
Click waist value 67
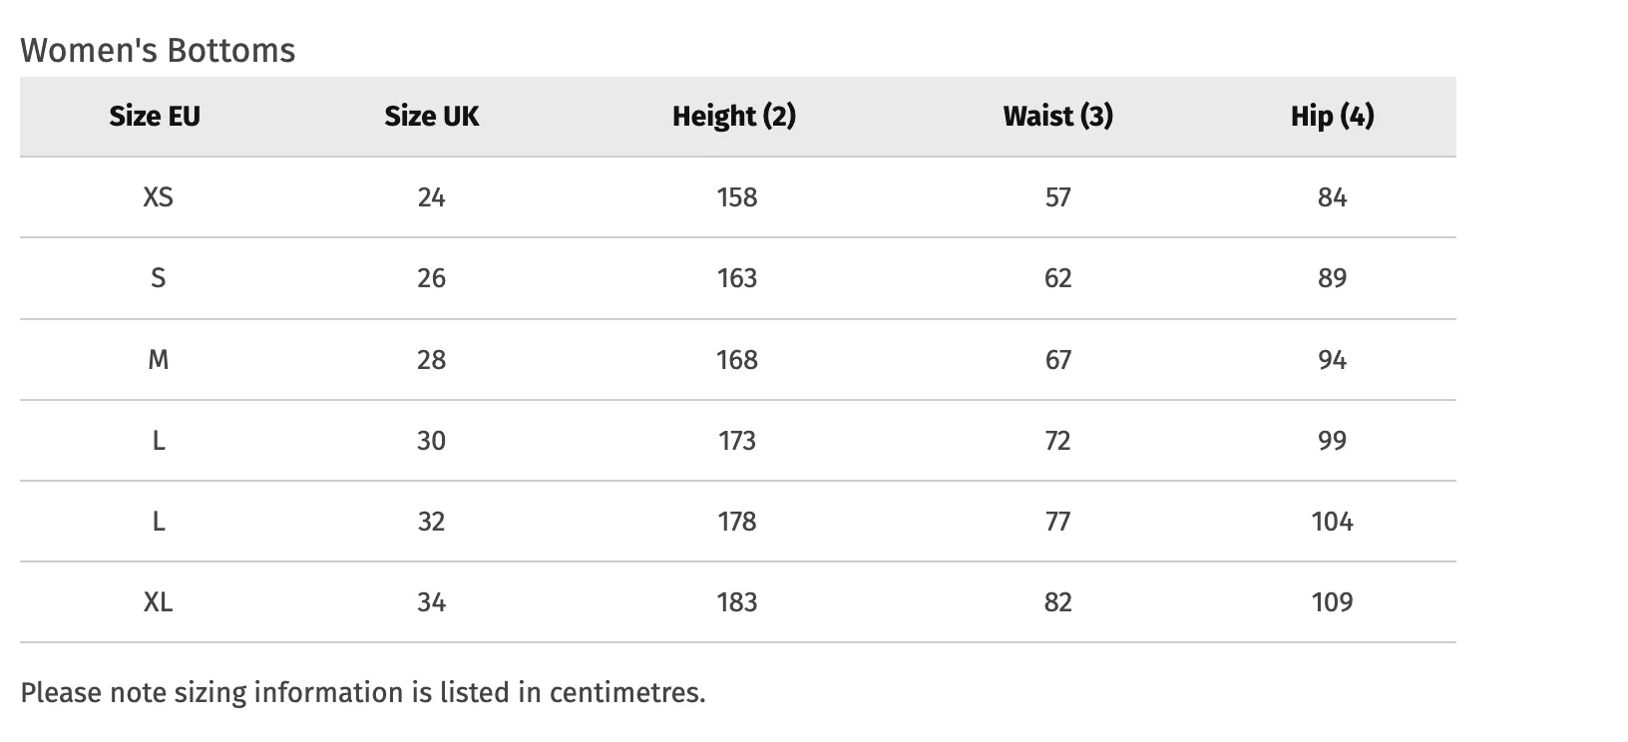tap(1058, 359)
